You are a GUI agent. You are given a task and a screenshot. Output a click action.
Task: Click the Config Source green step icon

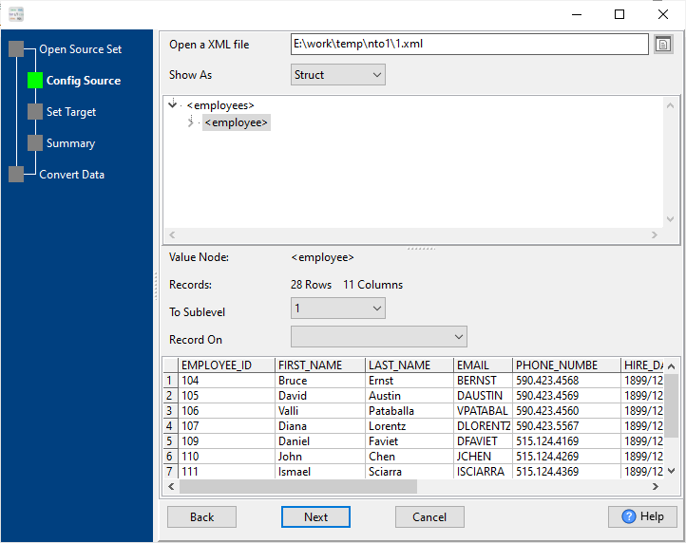[x=36, y=81]
